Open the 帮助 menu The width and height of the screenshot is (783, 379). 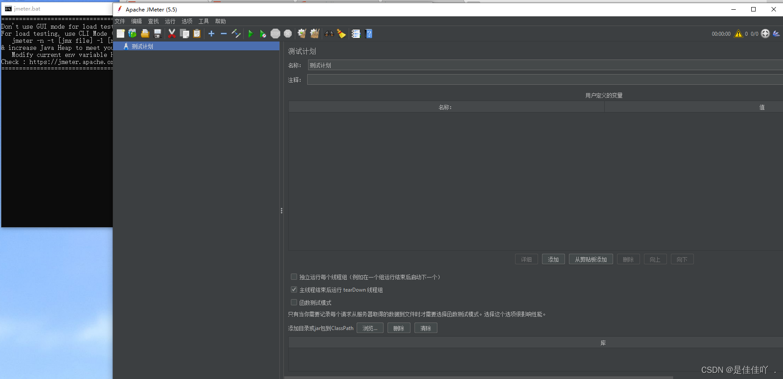(220, 21)
